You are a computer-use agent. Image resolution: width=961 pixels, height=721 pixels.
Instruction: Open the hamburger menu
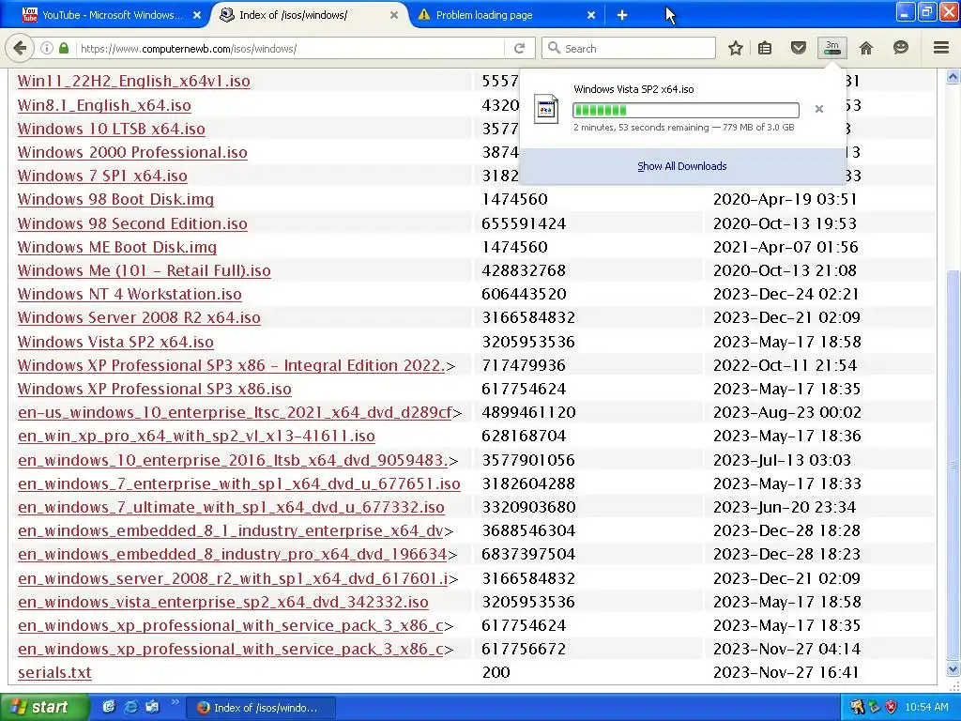(941, 48)
